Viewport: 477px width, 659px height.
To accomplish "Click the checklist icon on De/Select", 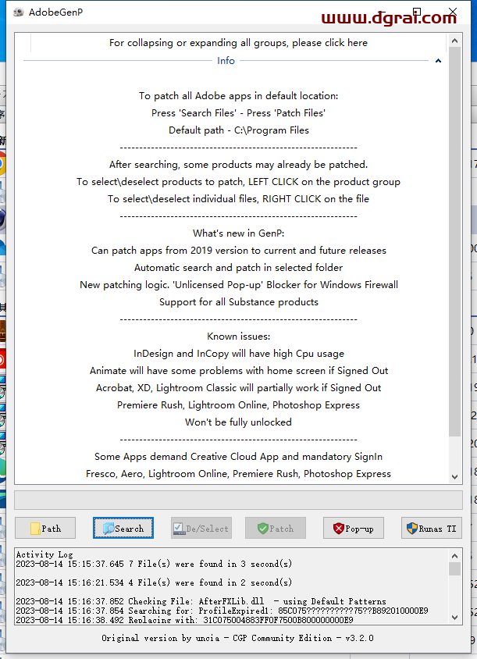I will pyautogui.click(x=179, y=529).
